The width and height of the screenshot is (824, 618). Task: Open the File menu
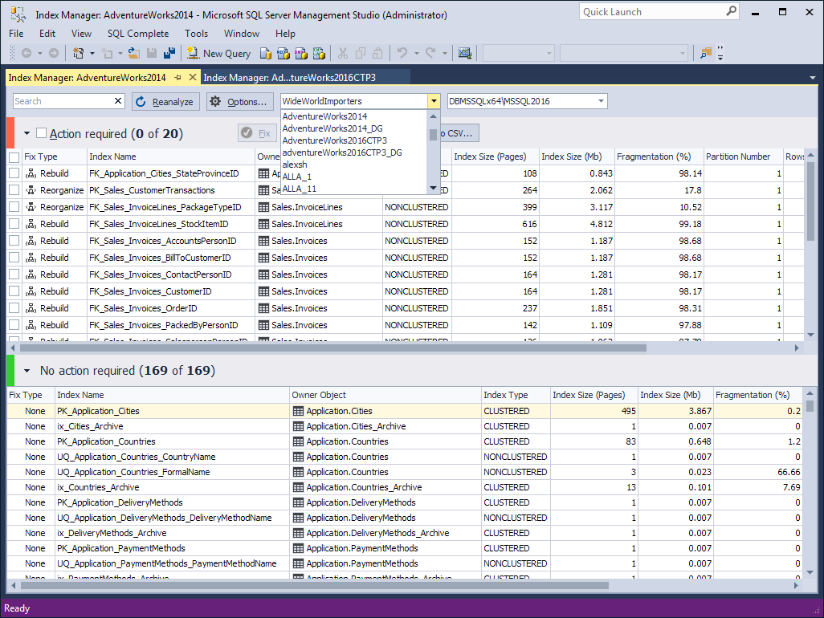16,34
